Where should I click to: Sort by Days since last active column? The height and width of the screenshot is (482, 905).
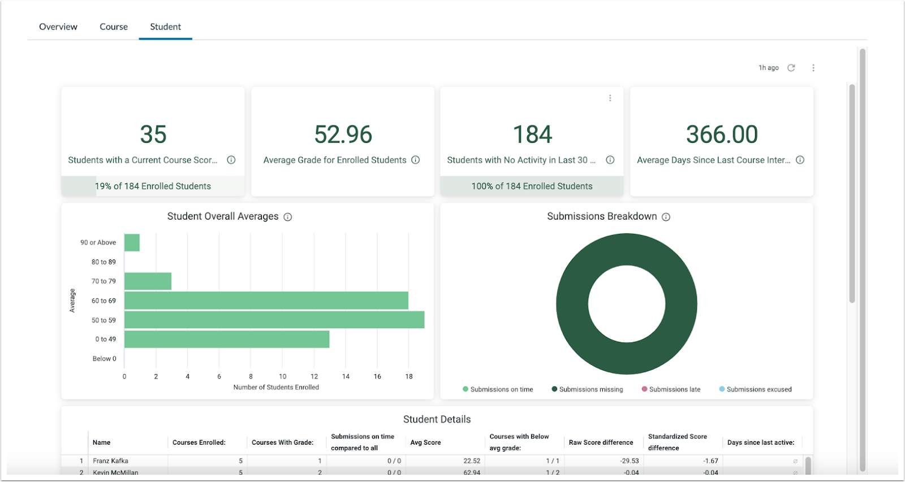coord(761,442)
